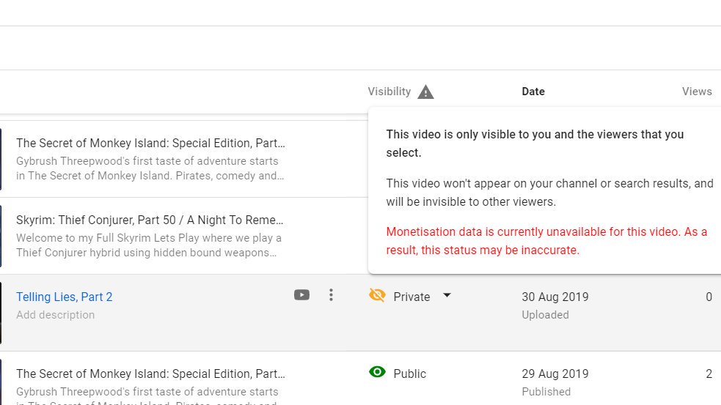Click the Visibility column header
721x405 pixels.
click(389, 92)
